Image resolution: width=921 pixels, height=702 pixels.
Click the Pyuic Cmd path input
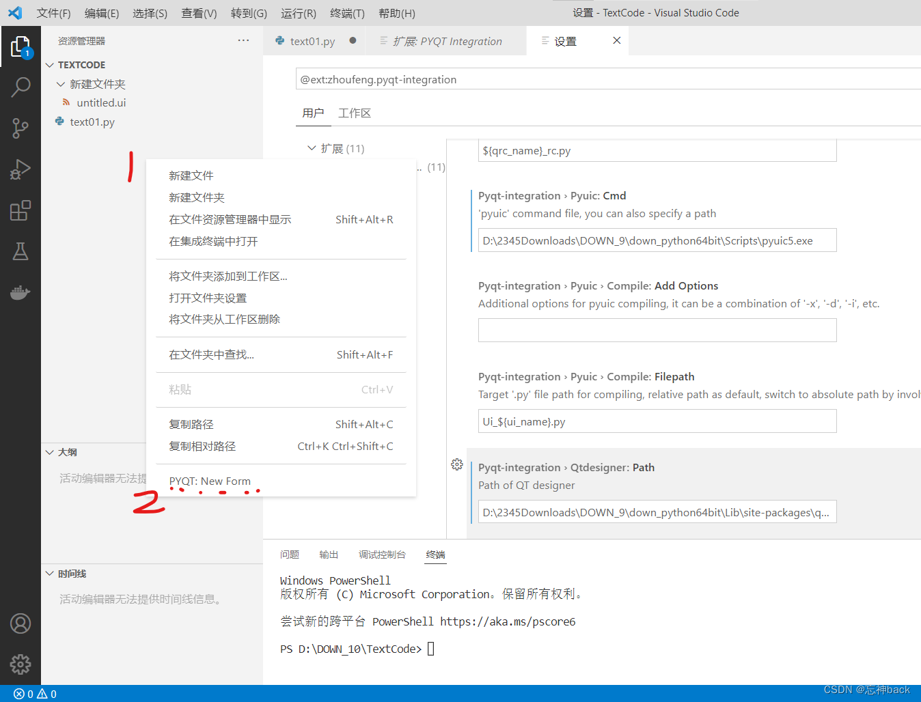[657, 240]
